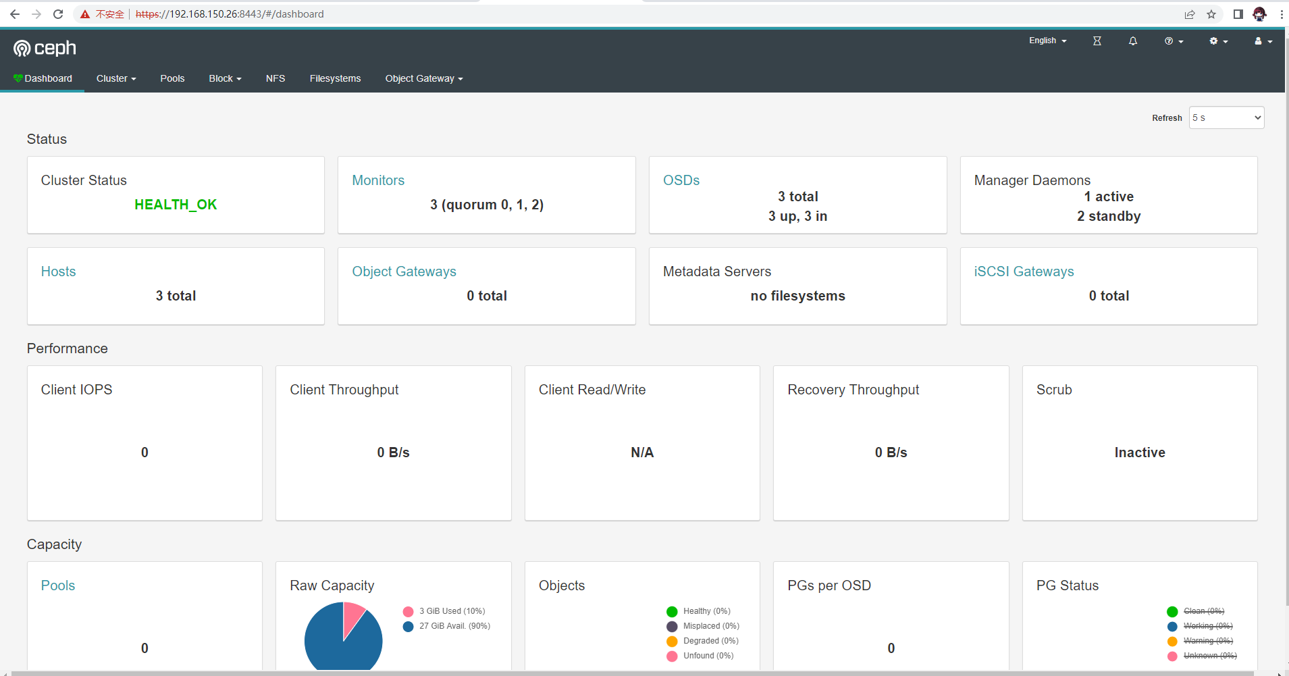Click the Client Read/Write 'N/A' value
Viewport: 1289px width, 676px height.
642,452
